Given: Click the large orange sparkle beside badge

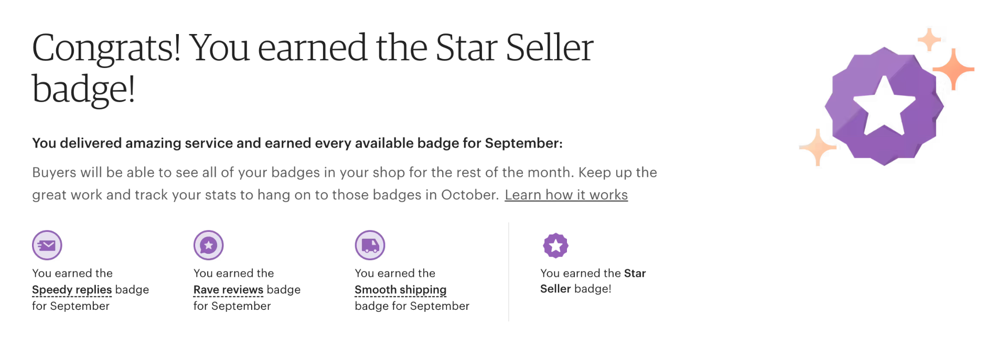Looking at the screenshot, I should click(954, 69).
